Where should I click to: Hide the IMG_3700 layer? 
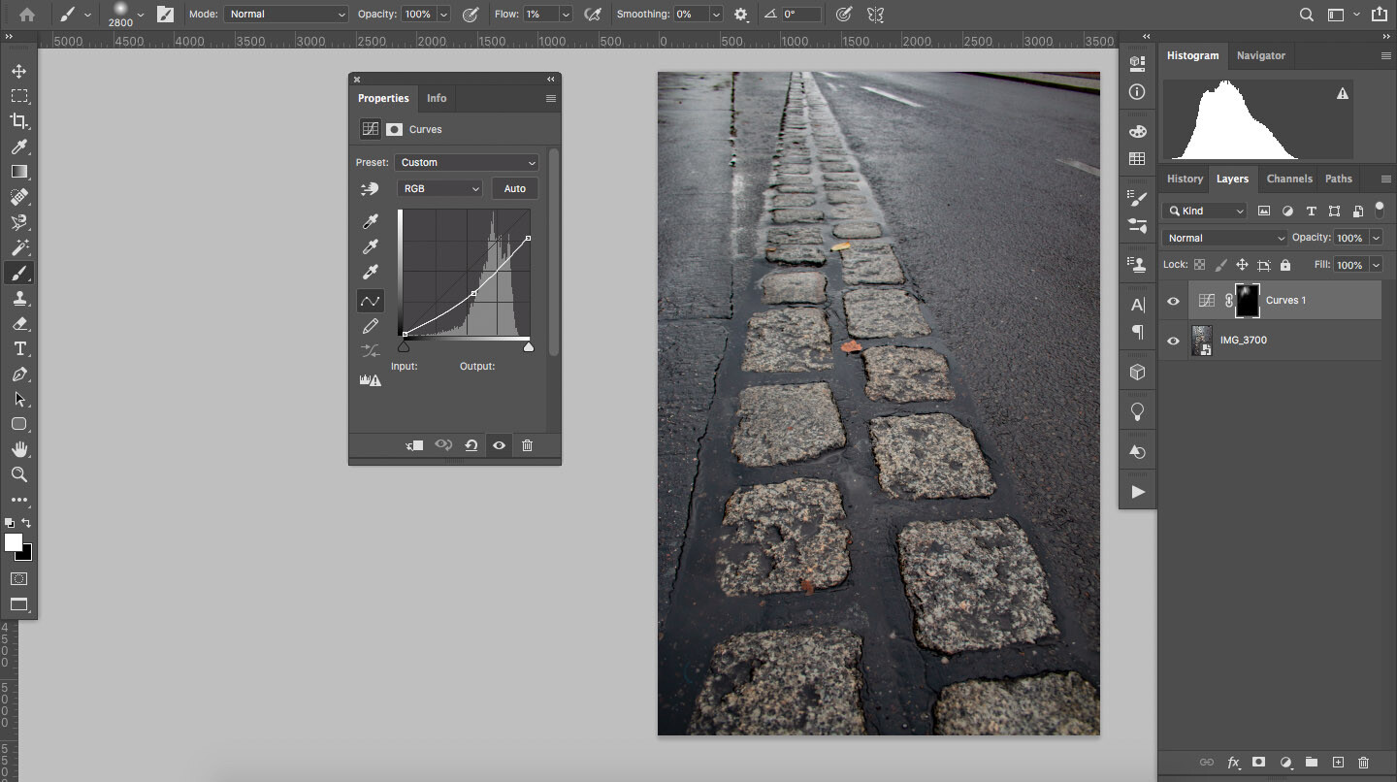coord(1173,341)
